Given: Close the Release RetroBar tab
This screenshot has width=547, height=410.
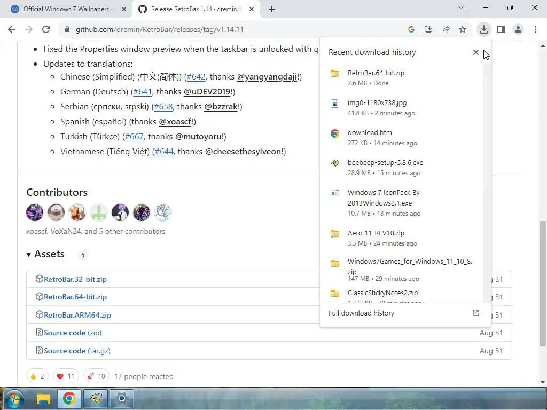Looking at the screenshot, I should click(x=251, y=10).
